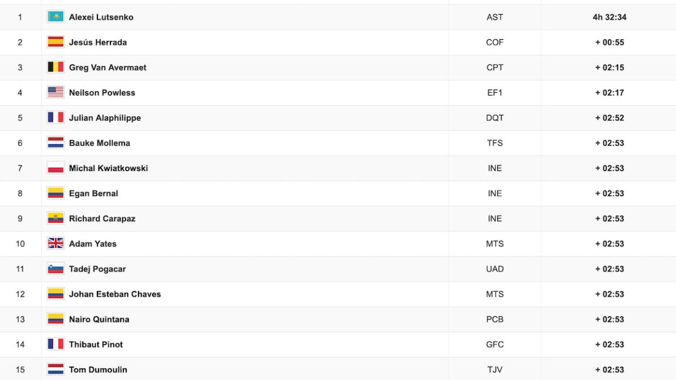This screenshot has width=676, height=380.
Task: Click the Kazakhstan flag beside Alexei Lutsenko
Action: 55,17
